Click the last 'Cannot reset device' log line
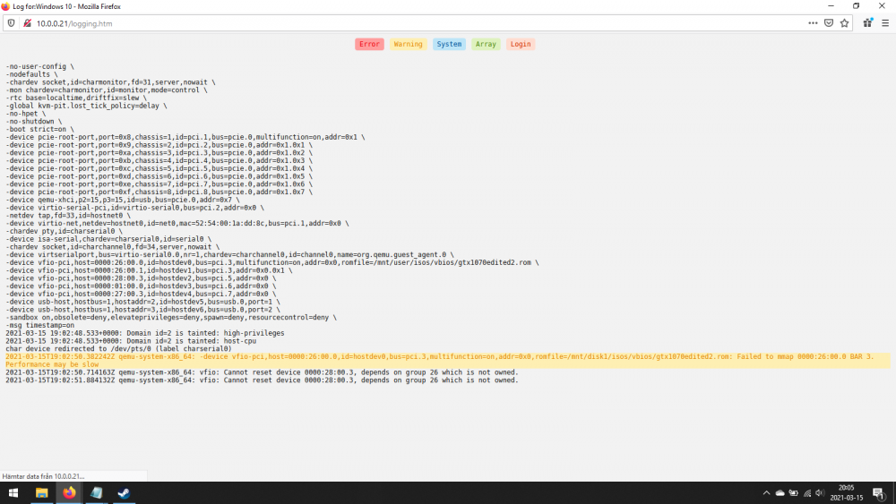Image resolution: width=896 pixels, height=504 pixels. 262,380
